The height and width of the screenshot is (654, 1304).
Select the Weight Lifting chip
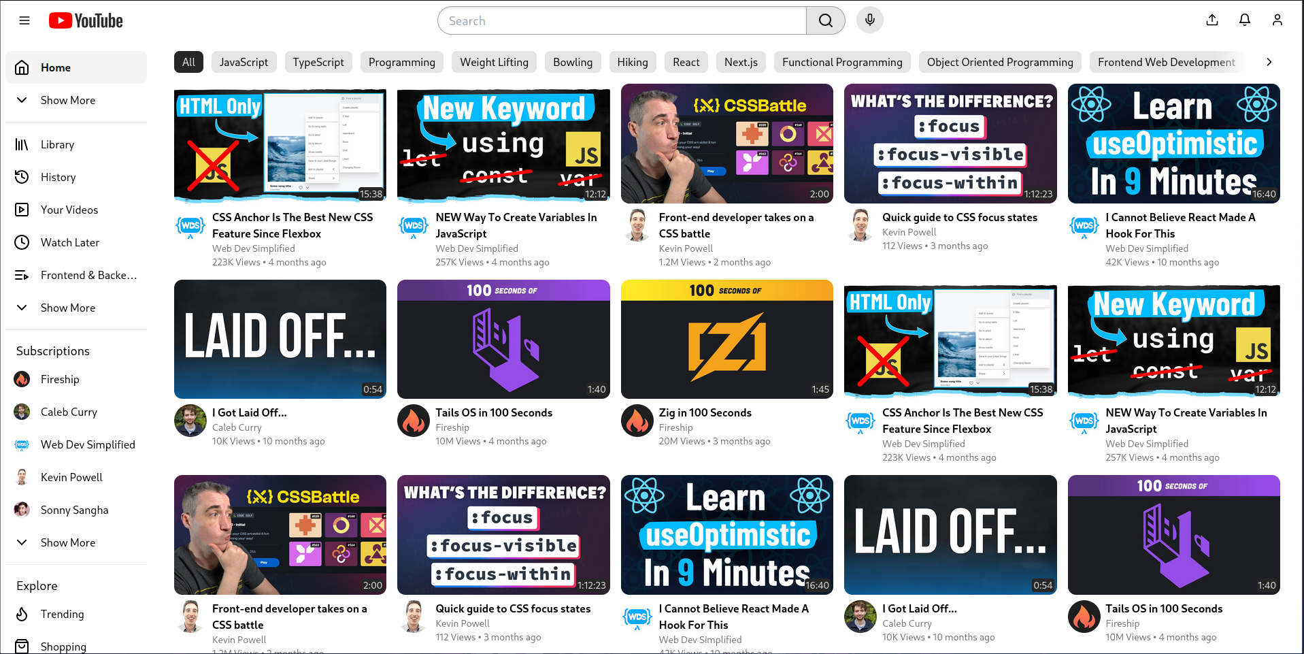pos(495,62)
